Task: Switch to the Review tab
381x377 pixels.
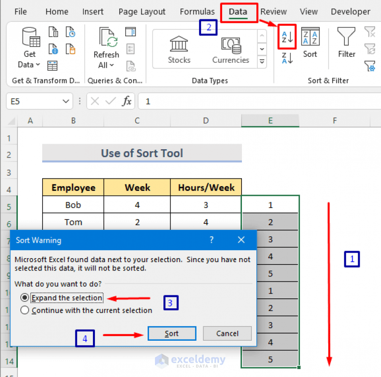Action: [273, 11]
